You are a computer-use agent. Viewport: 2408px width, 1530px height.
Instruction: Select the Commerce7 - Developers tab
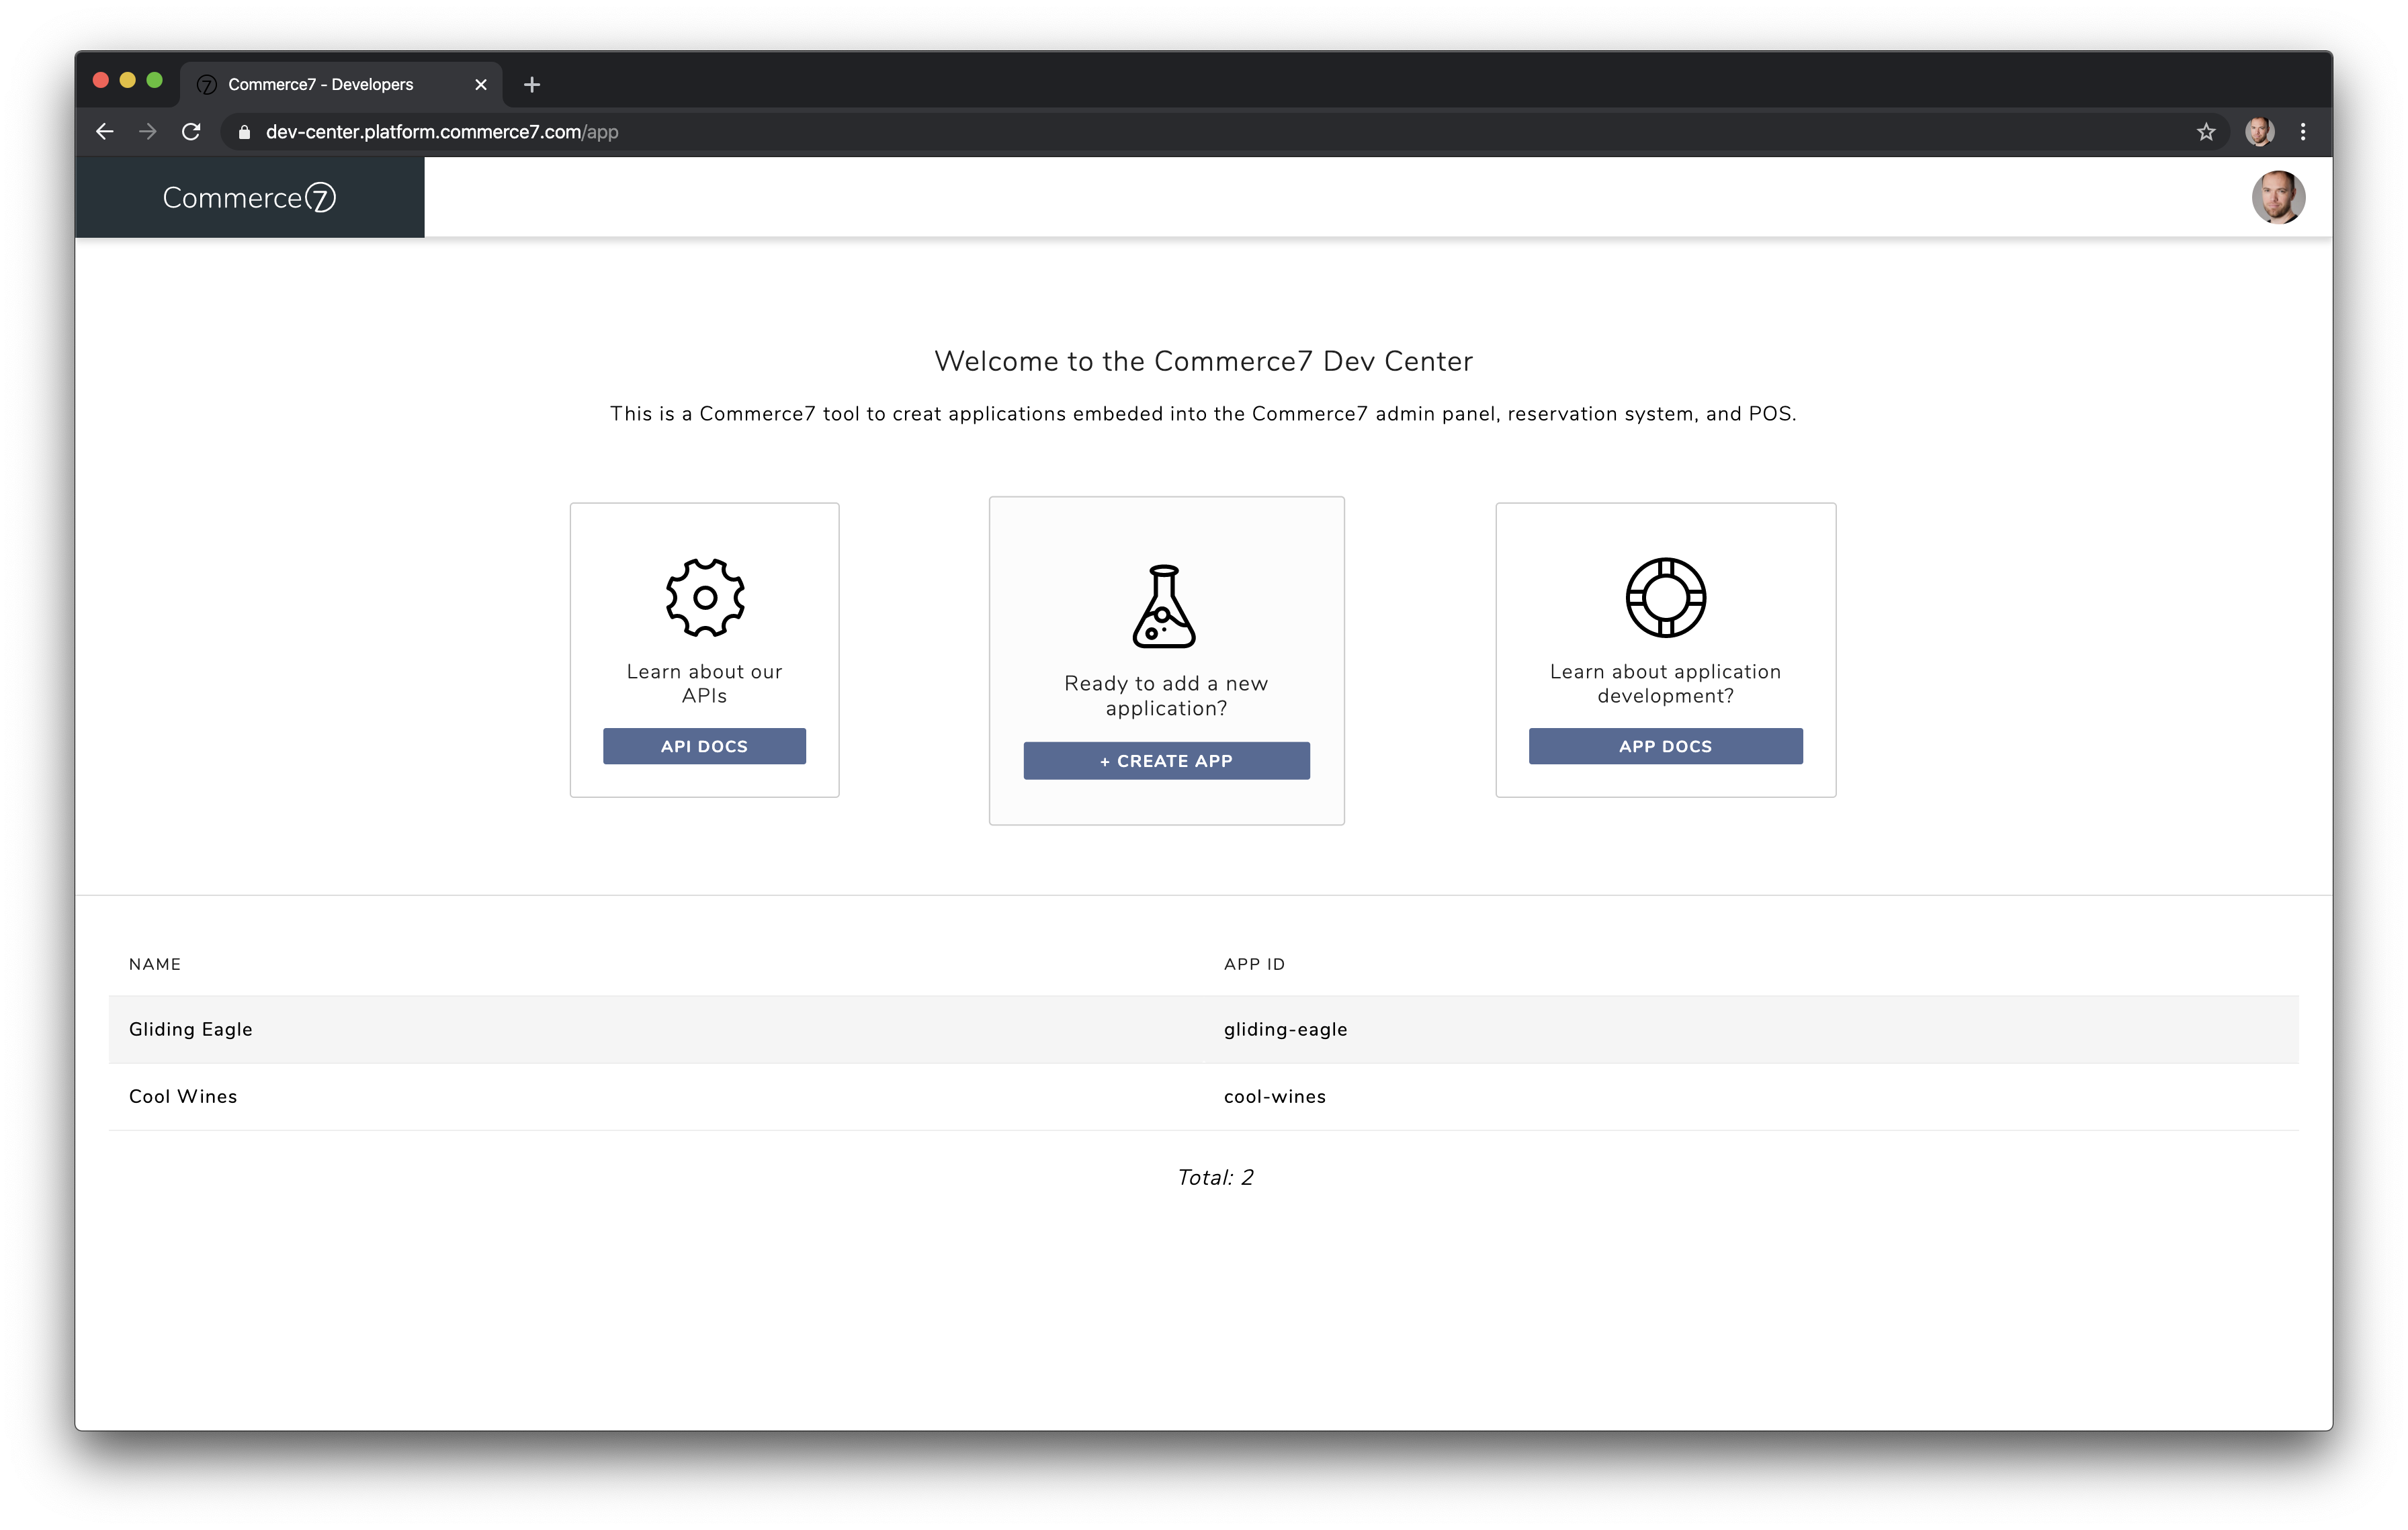320,85
